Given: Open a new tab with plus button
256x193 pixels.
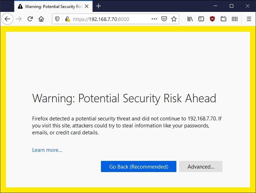Looking at the screenshot, I should tap(98, 6).
